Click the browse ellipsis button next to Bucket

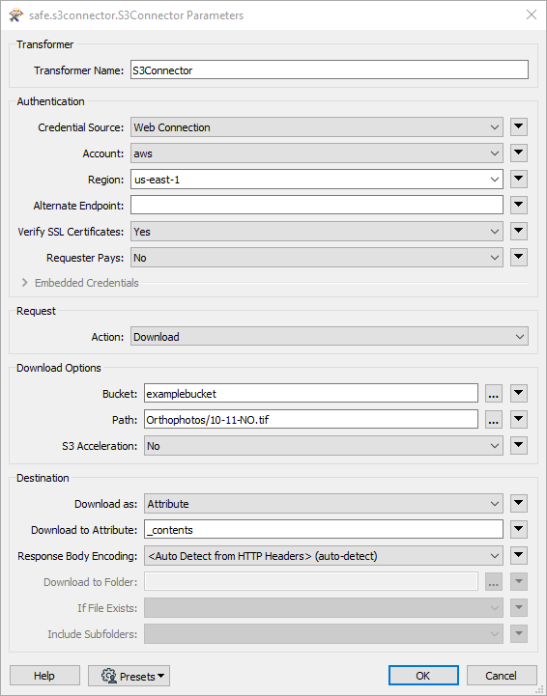(493, 394)
